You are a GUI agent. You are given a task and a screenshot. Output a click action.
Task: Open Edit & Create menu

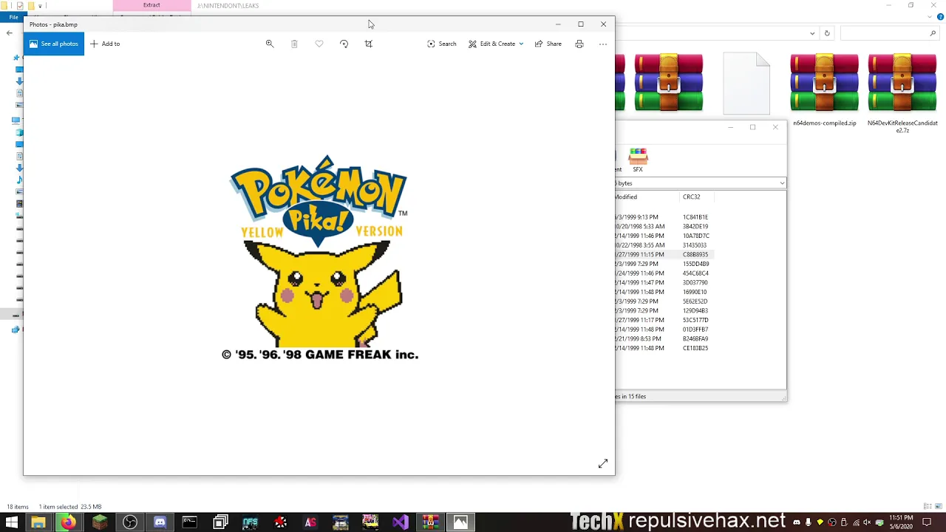496,44
